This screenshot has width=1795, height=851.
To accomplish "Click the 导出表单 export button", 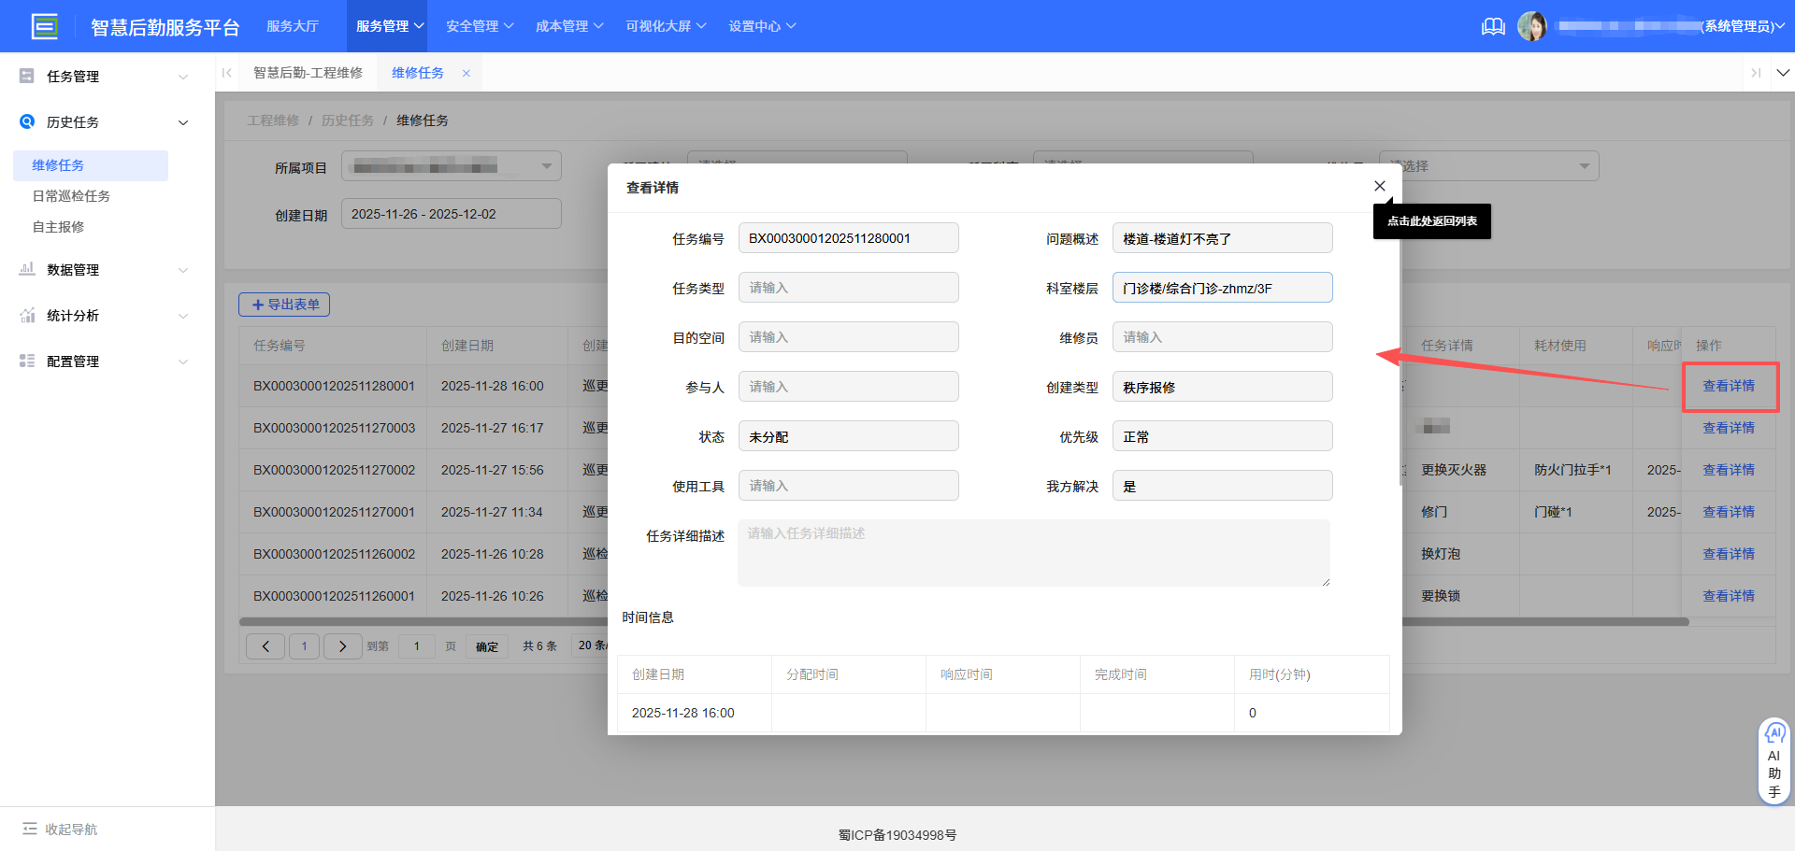I will pos(284,304).
